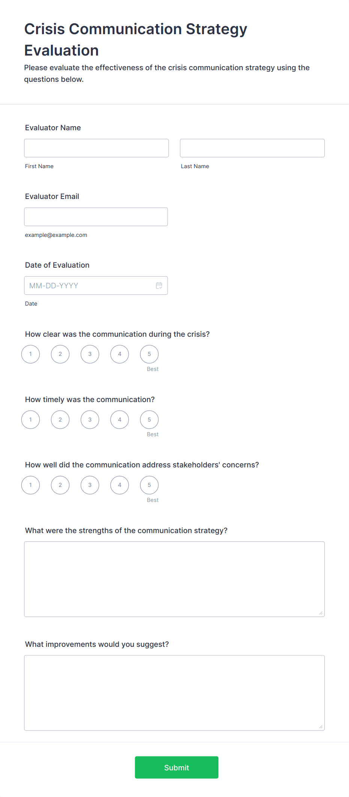Select 5 for communication clarity
Screen dimensions: 349x797
149,354
